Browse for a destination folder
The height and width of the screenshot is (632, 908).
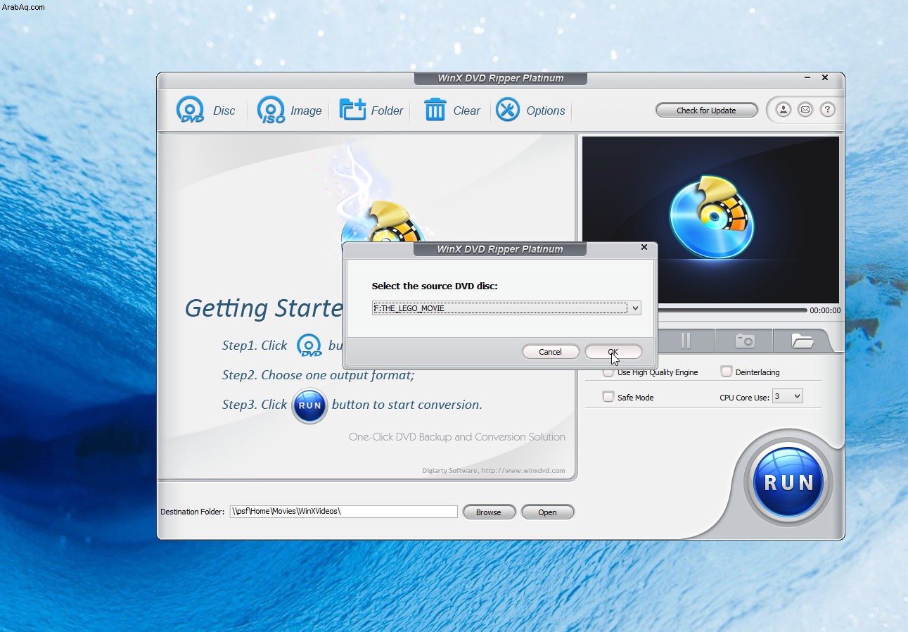click(489, 512)
